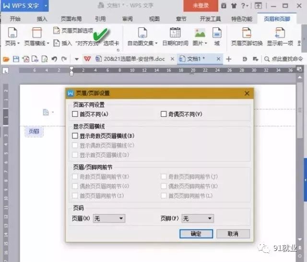Click the 显示前一项 icon
The width and height of the screenshot is (307, 262).
[x=280, y=33]
